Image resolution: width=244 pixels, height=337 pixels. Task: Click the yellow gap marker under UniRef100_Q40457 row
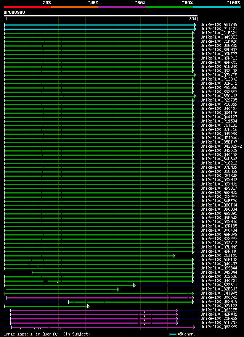[x=38, y=266]
